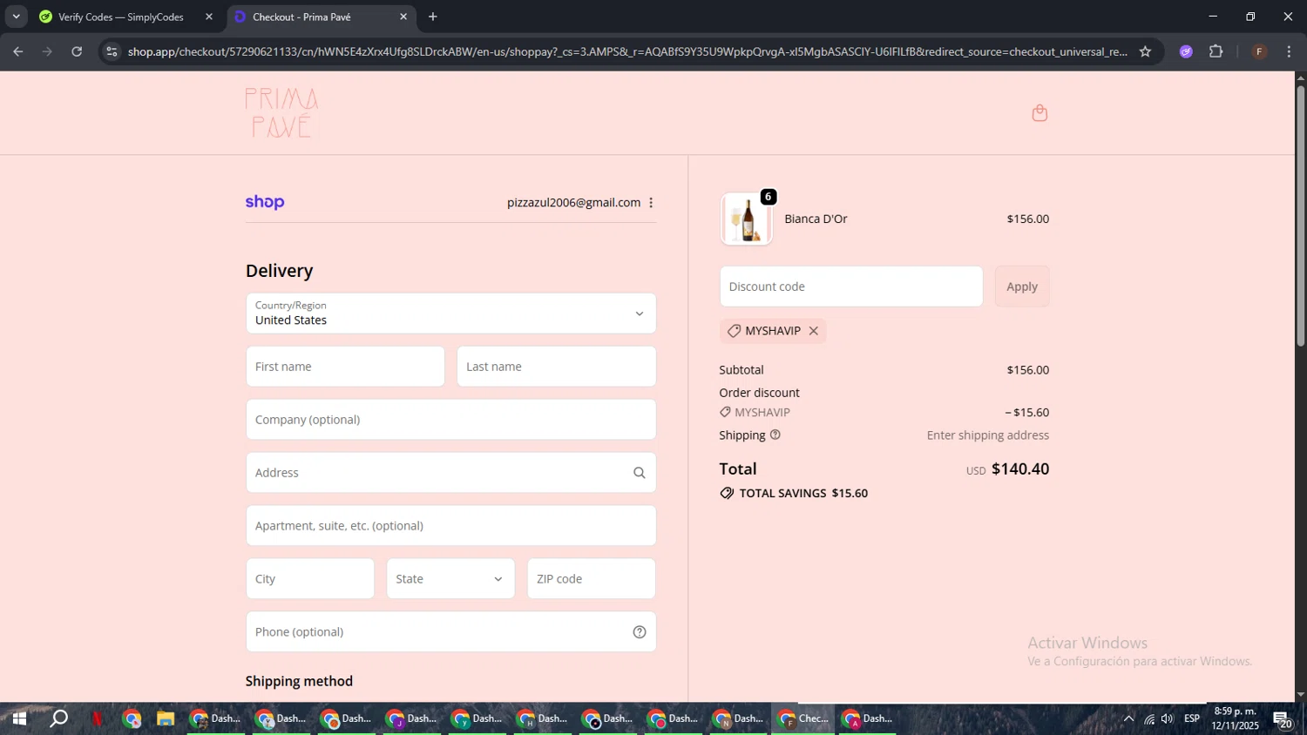Show phone number help tooltip icon
Image resolution: width=1307 pixels, height=735 pixels.
640,632
